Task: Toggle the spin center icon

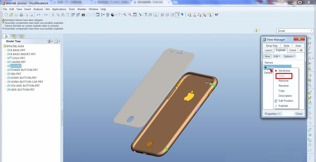Action: pyautogui.click(x=103, y=15)
